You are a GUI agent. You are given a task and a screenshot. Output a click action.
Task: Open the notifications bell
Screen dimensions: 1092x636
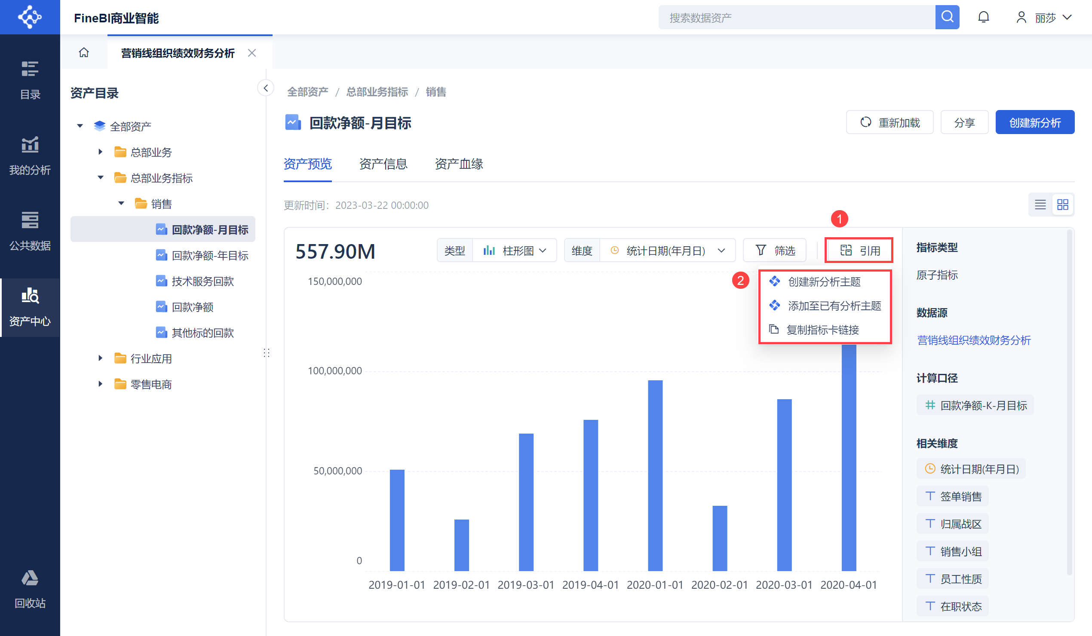pos(984,17)
